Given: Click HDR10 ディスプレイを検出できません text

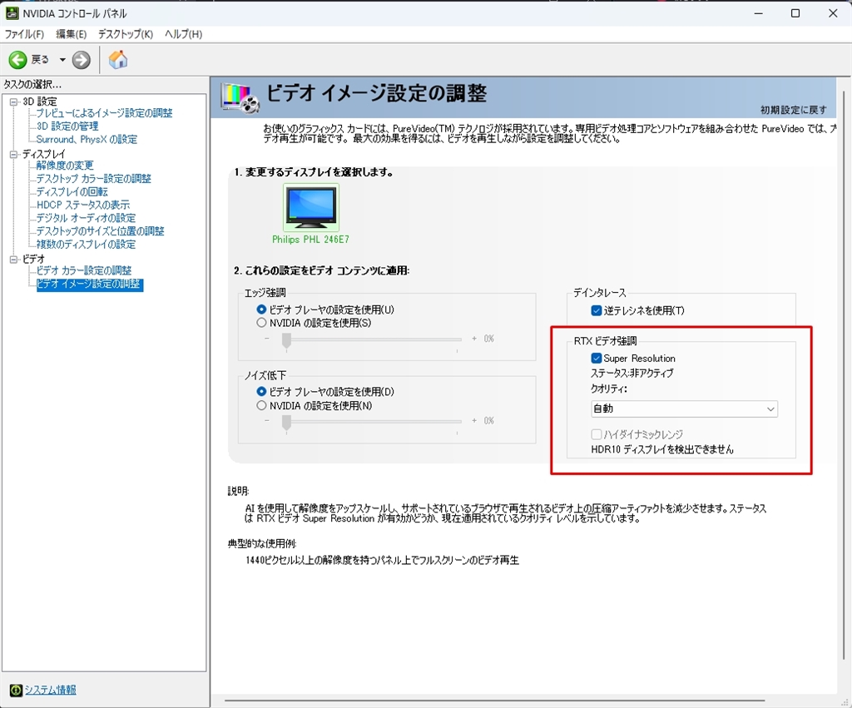Looking at the screenshot, I should (x=661, y=449).
